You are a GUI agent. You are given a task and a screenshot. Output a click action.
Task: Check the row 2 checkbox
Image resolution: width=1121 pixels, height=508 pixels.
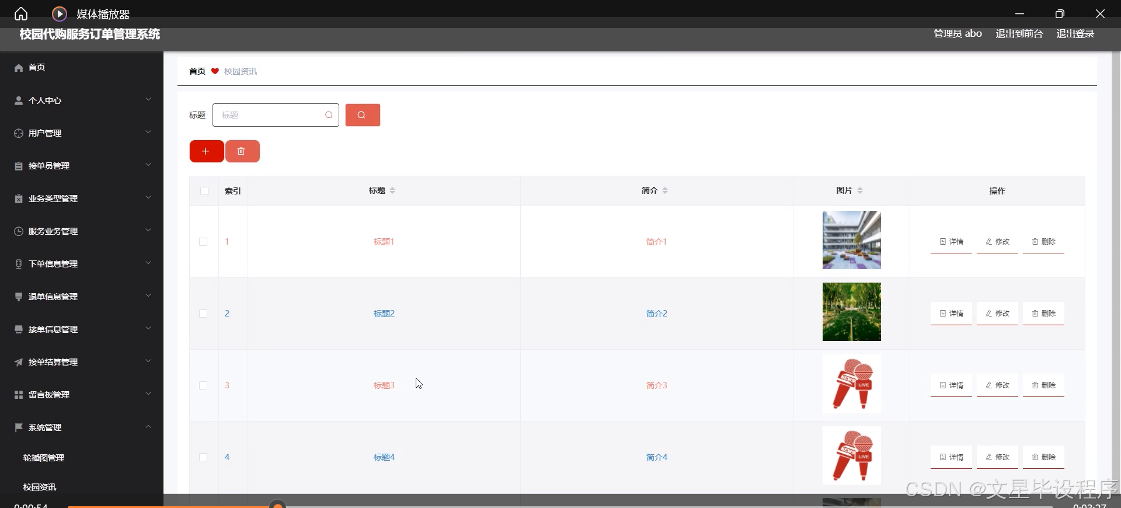(203, 314)
